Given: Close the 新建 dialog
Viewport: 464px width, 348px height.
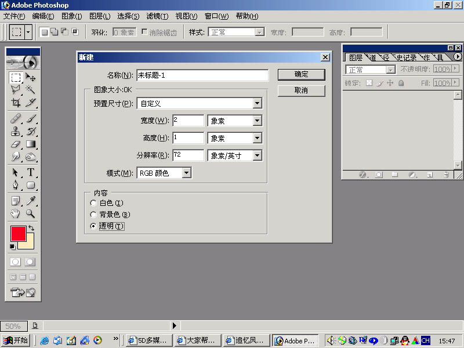Looking at the screenshot, I should [325, 57].
